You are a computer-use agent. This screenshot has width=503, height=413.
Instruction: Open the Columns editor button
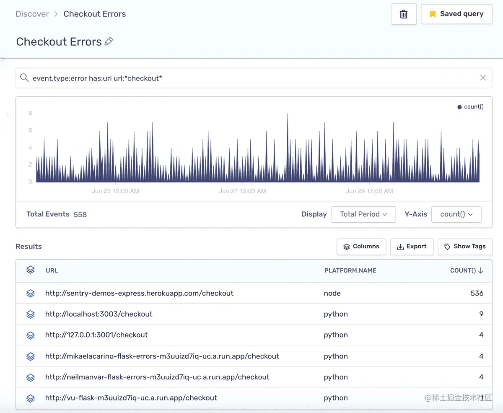pos(361,247)
